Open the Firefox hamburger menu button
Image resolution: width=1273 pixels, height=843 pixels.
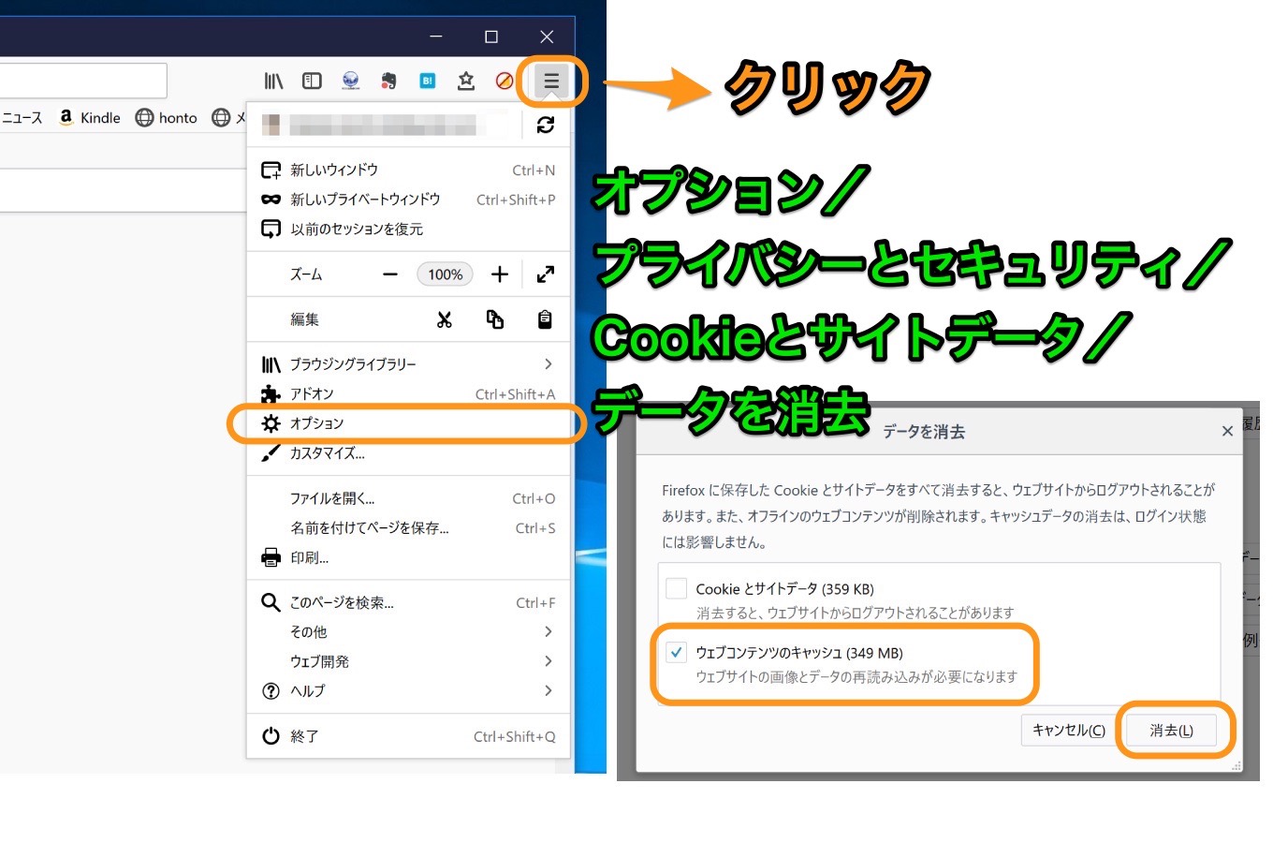click(x=551, y=81)
